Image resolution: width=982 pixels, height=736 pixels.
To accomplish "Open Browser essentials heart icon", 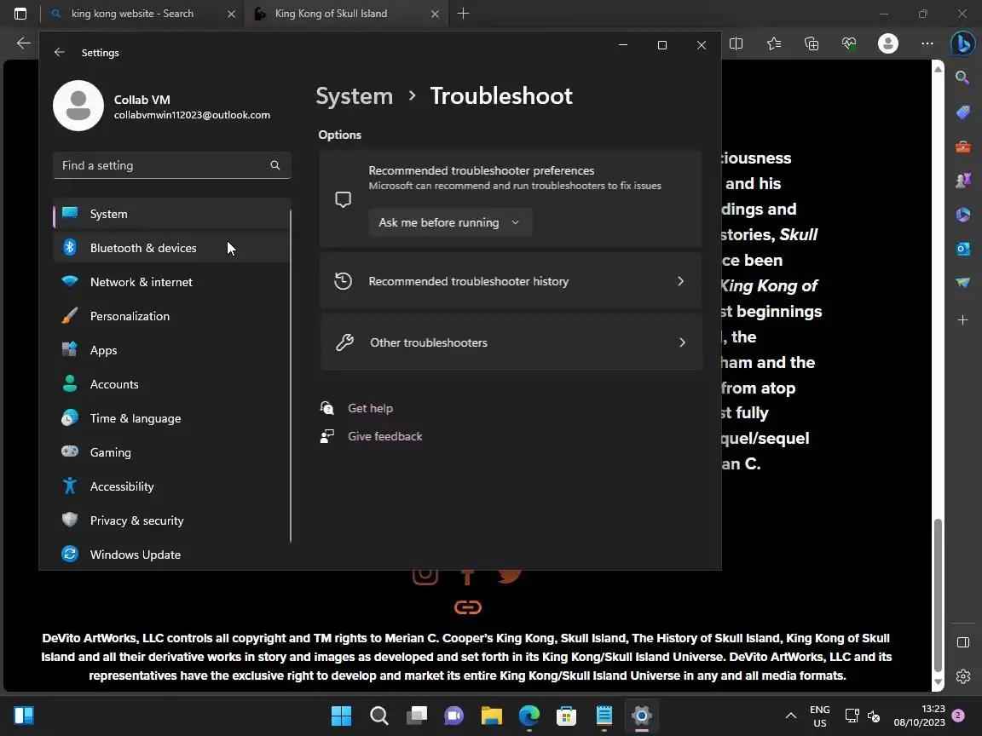I will [849, 43].
